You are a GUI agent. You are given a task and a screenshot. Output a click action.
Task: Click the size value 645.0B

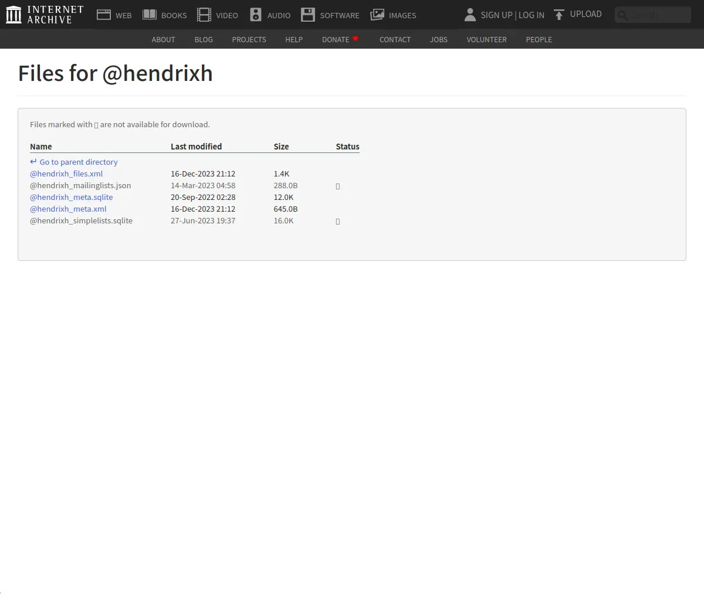[x=286, y=209]
